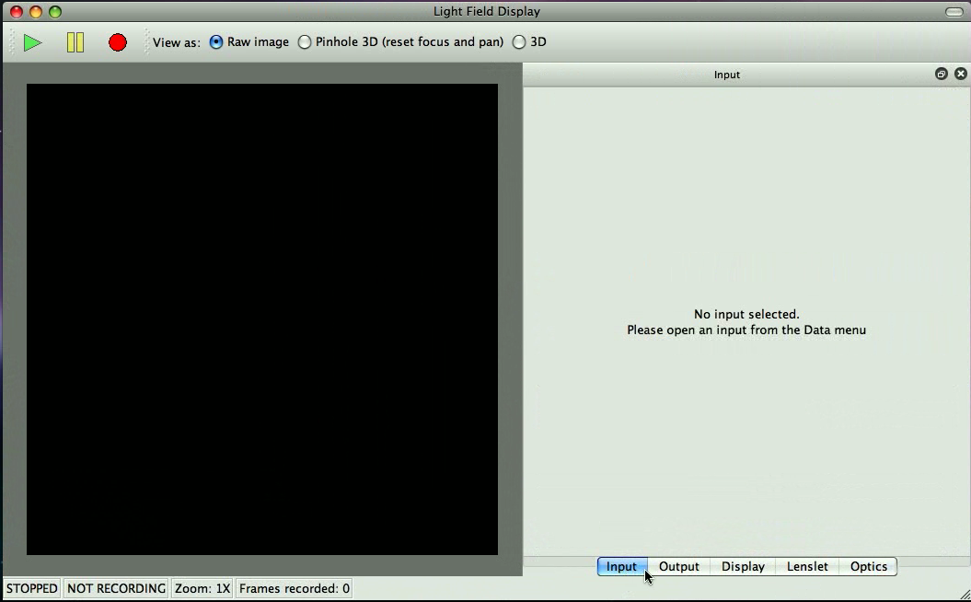Switch to the Output tab
Image resolution: width=971 pixels, height=602 pixels.
pyautogui.click(x=679, y=566)
